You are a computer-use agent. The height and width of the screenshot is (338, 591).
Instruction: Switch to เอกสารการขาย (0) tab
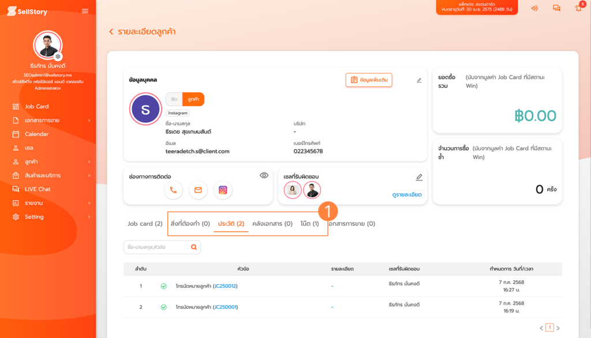[x=351, y=224]
